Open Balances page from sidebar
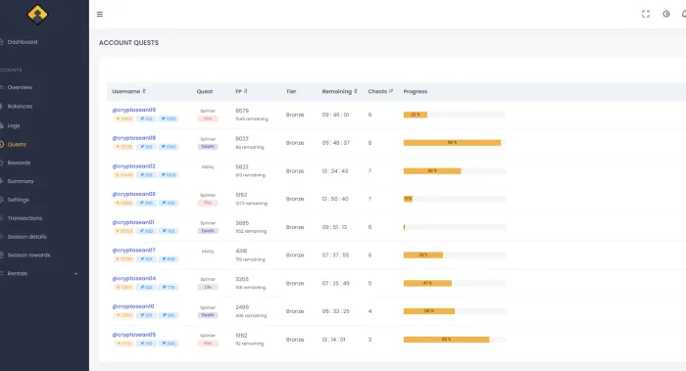The width and height of the screenshot is (686, 371). click(20, 106)
